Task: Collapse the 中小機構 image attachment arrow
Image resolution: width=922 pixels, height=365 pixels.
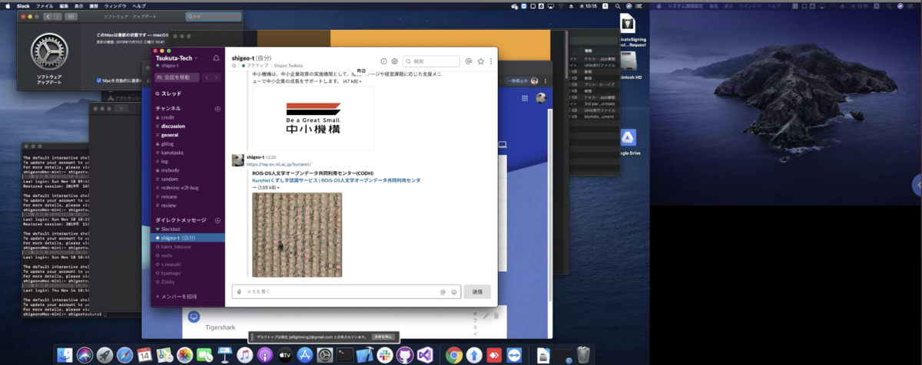Action: coord(360,81)
